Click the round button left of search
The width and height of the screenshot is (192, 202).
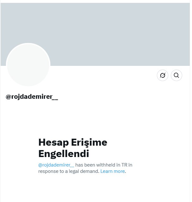[162, 75]
